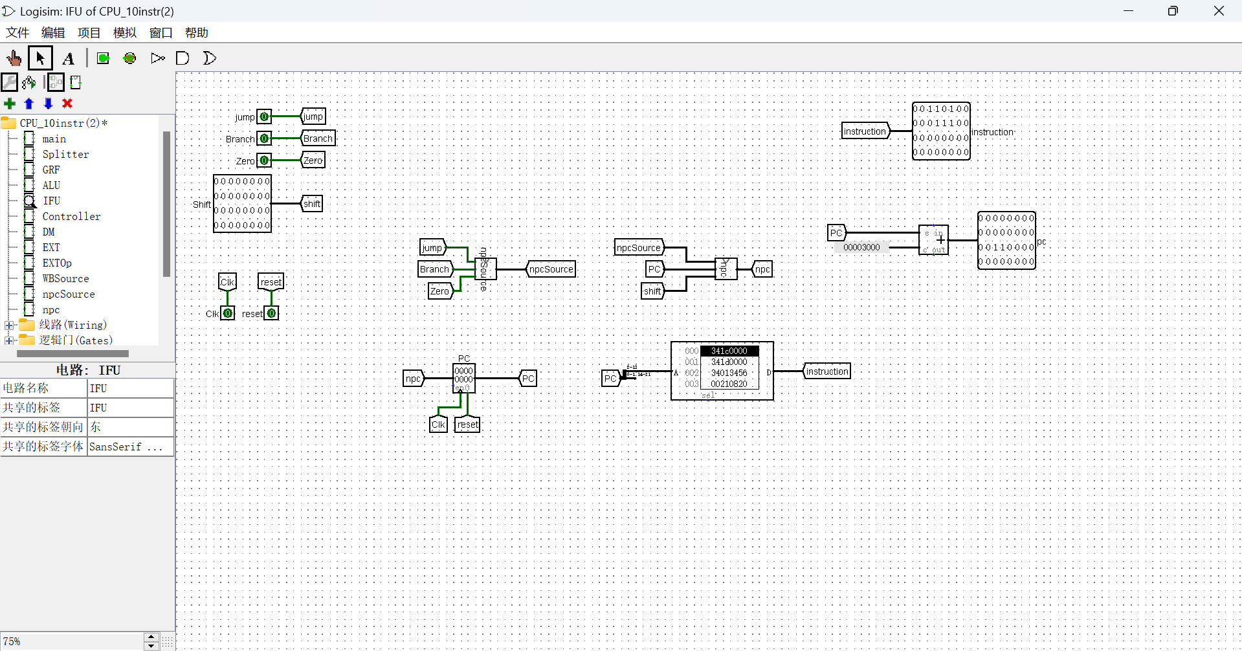Select the CPU_10instr(2) project root
This screenshot has width=1242, height=651.
[x=63, y=123]
